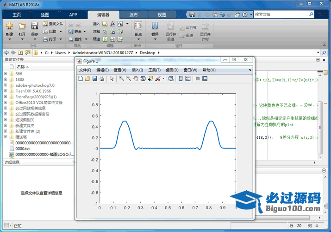Click Figure 1 print icon

point(102,78)
